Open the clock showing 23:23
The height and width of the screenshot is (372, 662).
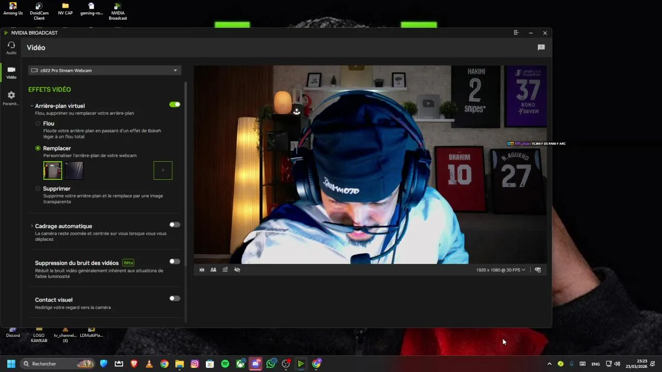[x=636, y=364]
